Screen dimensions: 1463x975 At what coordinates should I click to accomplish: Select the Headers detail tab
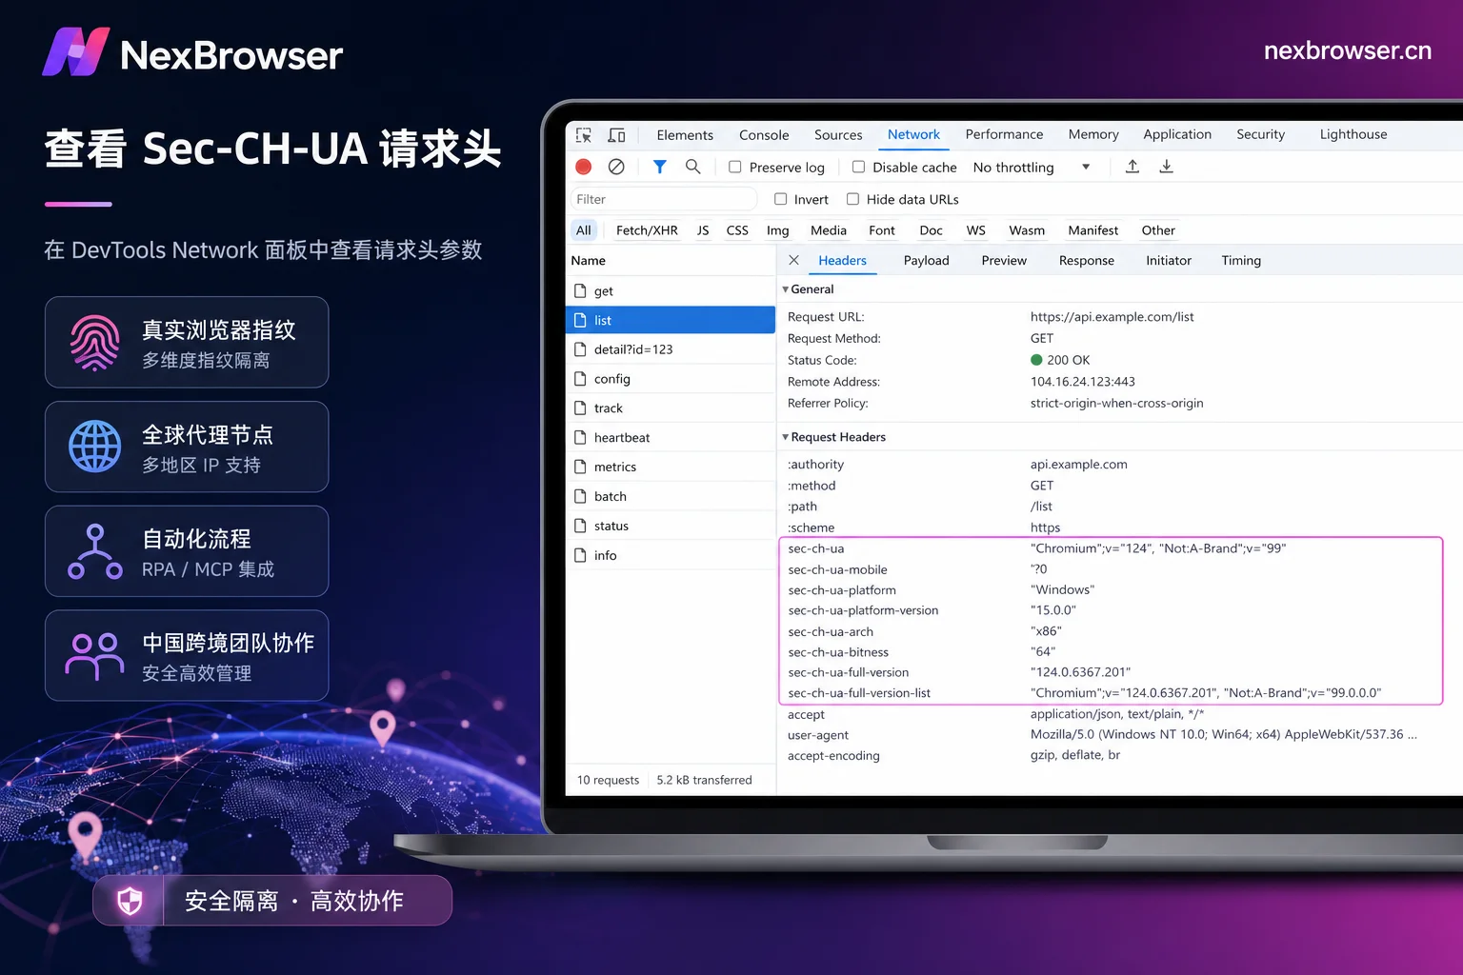click(x=842, y=260)
